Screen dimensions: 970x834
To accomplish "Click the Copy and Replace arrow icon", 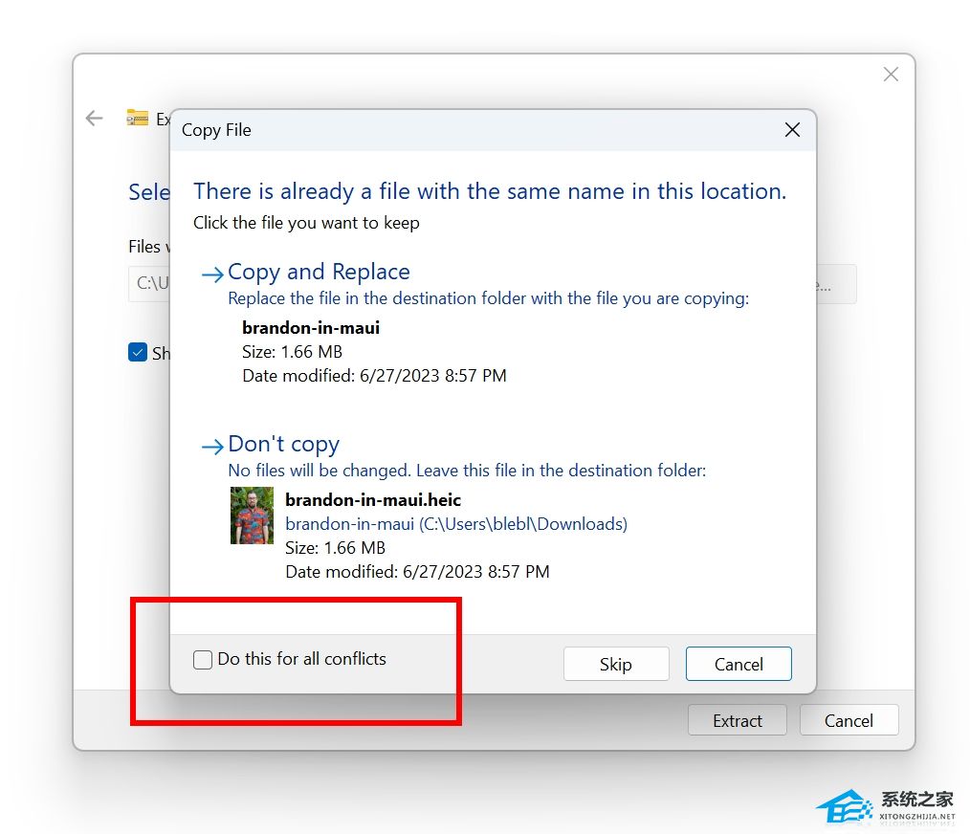I will [212, 274].
